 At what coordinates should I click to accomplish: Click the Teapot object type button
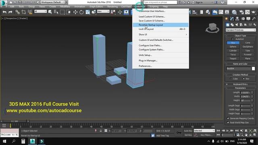233,58
